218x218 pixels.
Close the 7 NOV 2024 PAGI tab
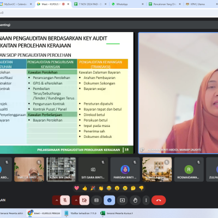coord(106,4)
